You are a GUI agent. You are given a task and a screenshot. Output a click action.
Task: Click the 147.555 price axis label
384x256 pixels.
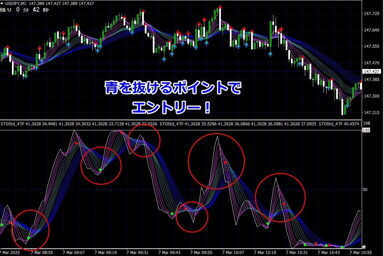[x=371, y=46]
